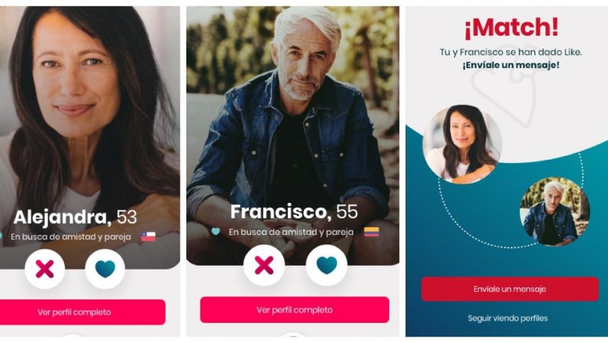Open Alejandra's full profile with Ver perfil completo
Viewport: 608px width, 343px height.
point(74,312)
